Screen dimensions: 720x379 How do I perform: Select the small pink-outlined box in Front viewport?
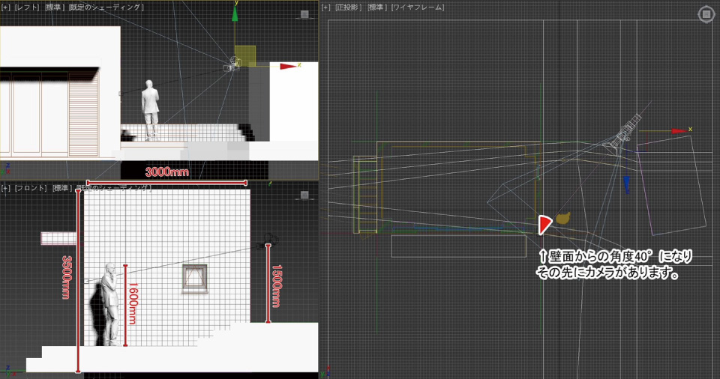point(58,238)
